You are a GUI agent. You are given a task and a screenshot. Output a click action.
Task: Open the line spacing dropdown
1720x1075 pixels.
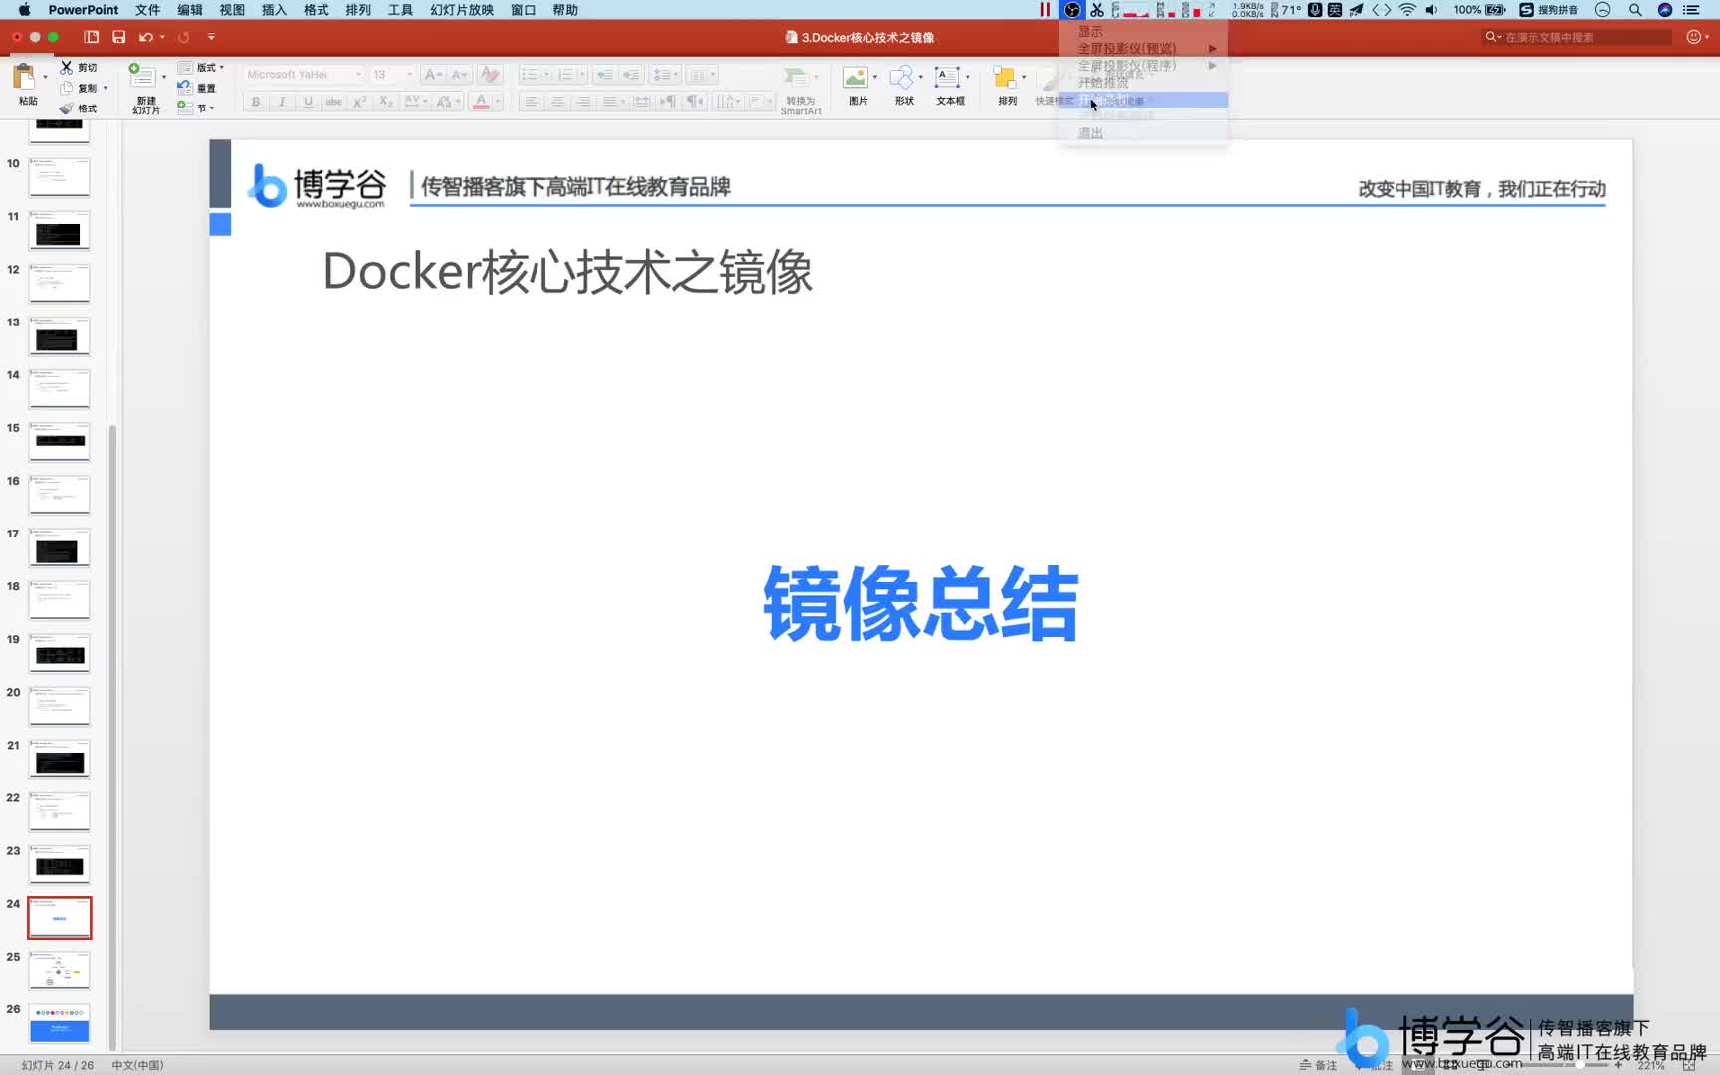665,75
